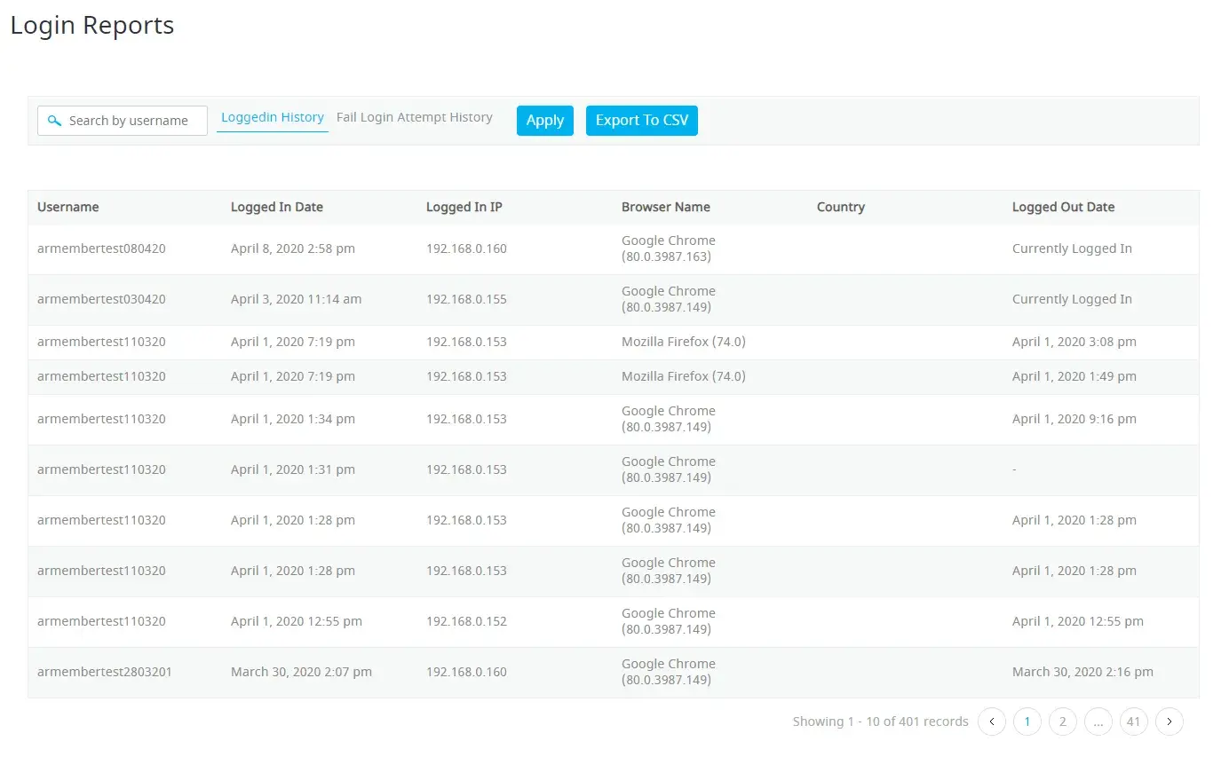The height and width of the screenshot is (757, 1229).
Task: Go to previous page arrow
Action: click(992, 722)
